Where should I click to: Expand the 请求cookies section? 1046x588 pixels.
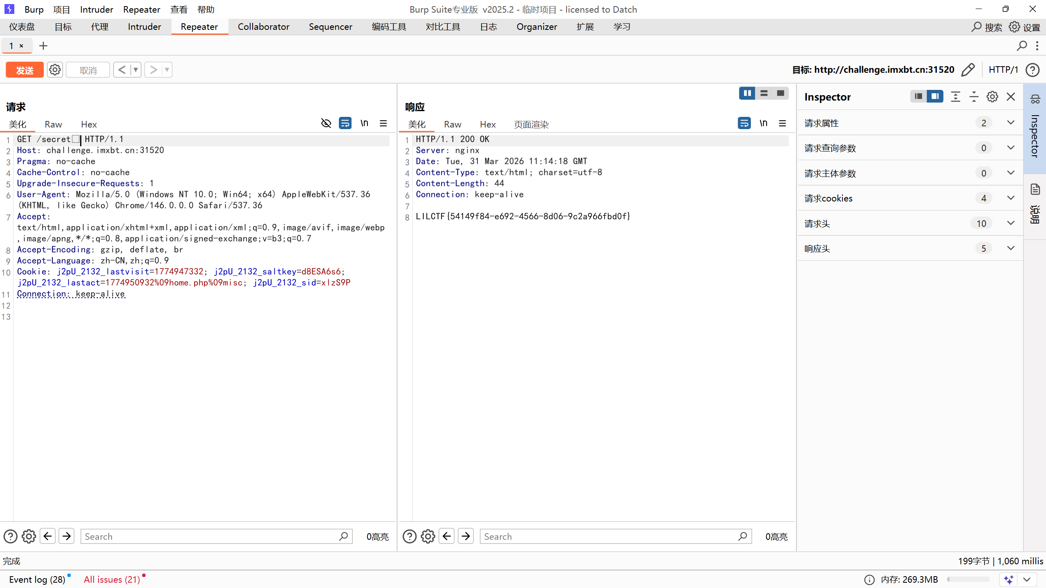[1010, 198]
